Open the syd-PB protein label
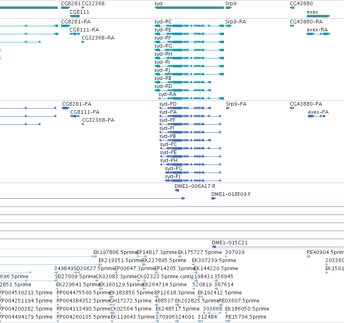Image resolution: width=344 pixels, height=323 pixels. [167, 136]
